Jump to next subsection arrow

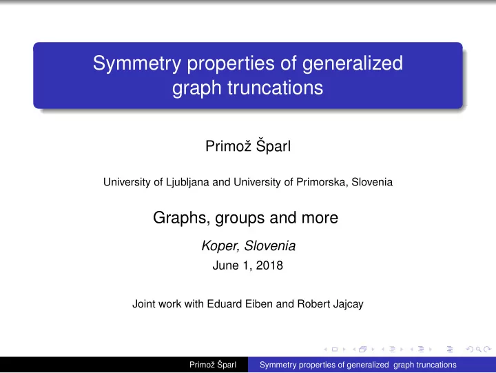point(402,350)
